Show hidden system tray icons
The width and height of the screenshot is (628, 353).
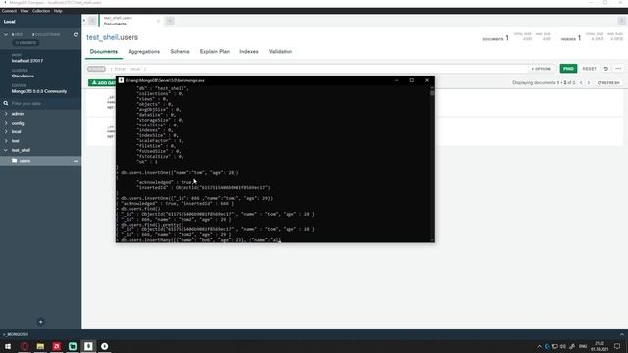point(539,346)
